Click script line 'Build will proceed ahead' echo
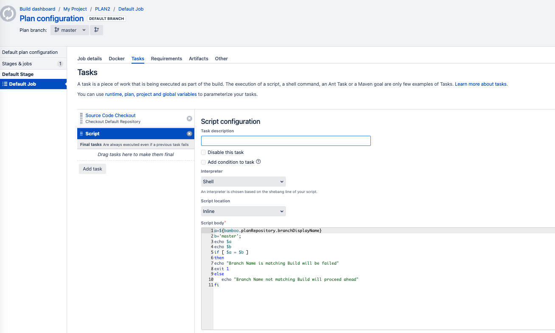Image resolution: width=555 pixels, height=333 pixels. [x=290, y=280]
